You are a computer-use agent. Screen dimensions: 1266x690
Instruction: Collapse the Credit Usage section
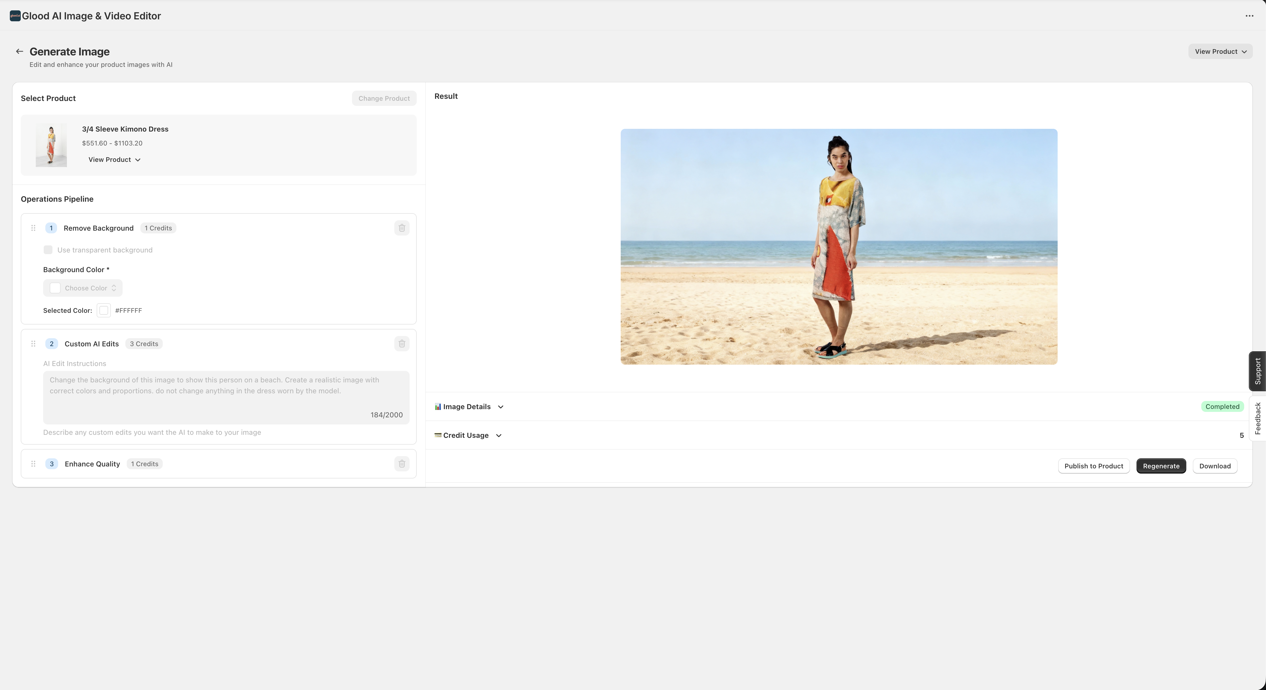click(x=498, y=435)
